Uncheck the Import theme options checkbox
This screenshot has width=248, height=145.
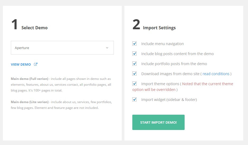pos(135,84)
